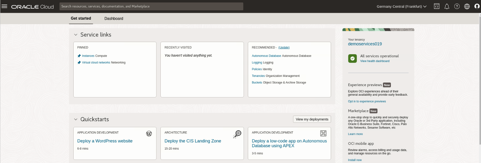Click the 'OCI mobile app' heading
This screenshot has width=481, height=163.
[361, 144]
